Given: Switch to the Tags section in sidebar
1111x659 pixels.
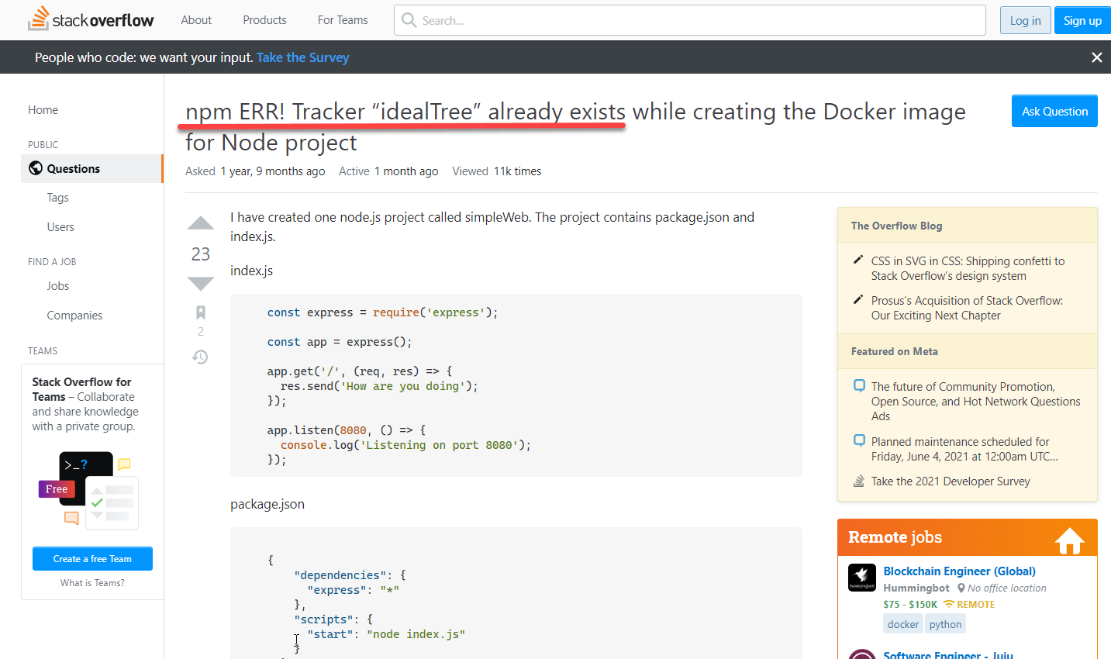Looking at the screenshot, I should [x=57, y=197].
